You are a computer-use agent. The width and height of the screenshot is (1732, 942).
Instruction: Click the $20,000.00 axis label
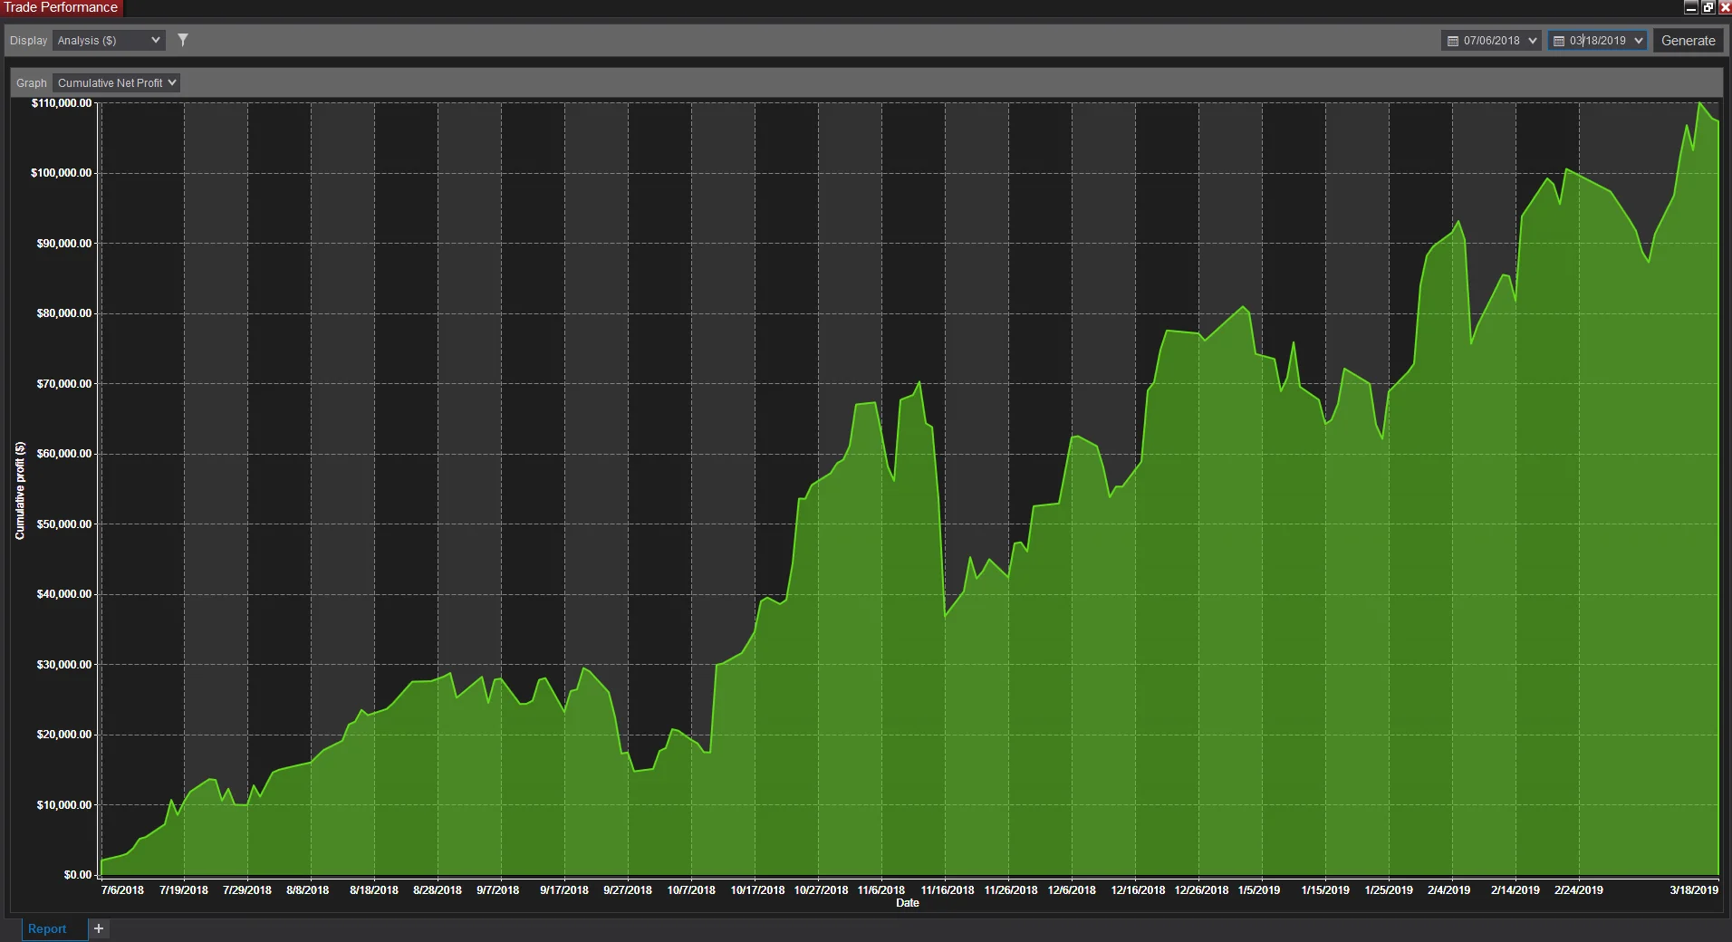[64, 735]
